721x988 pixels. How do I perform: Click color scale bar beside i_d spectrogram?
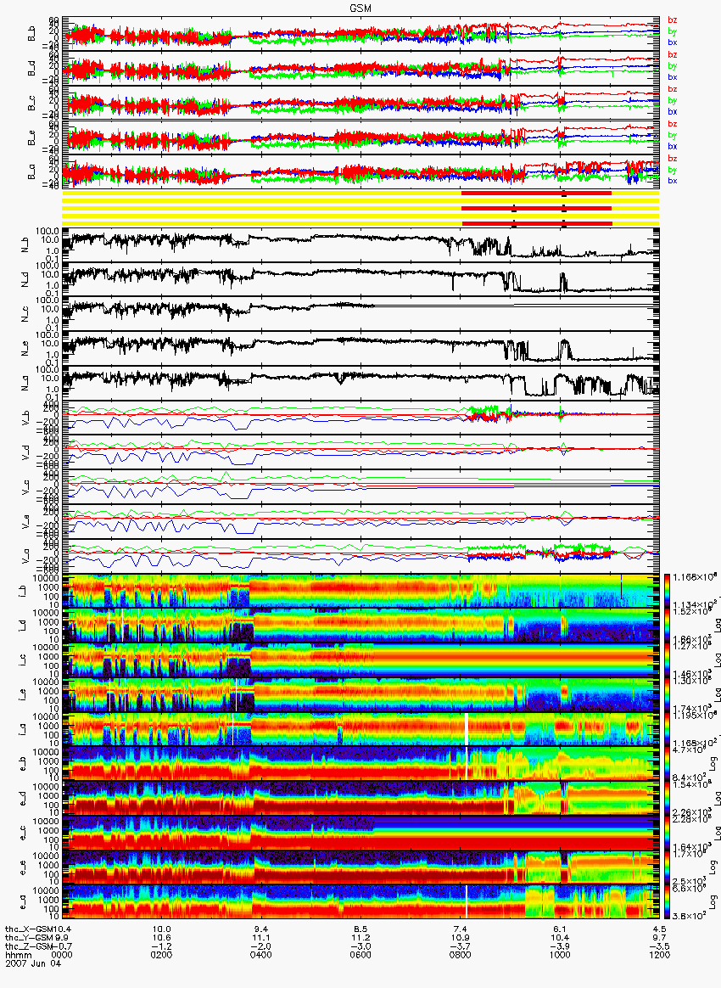668,626
